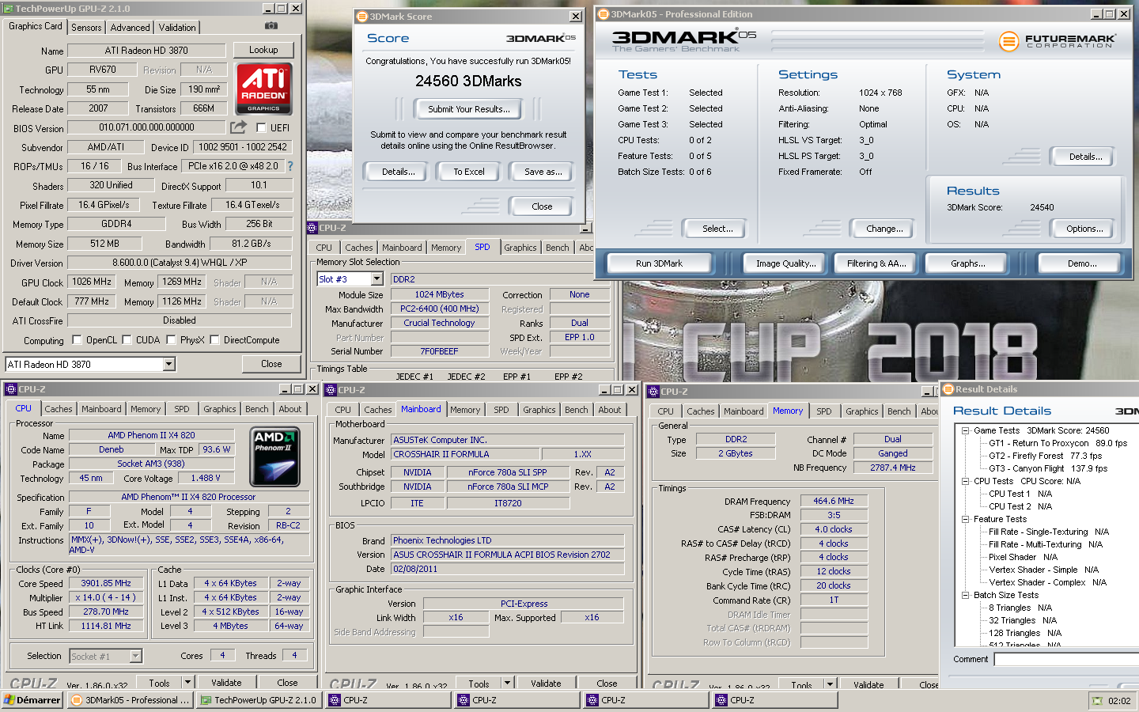Enable the OpenCL checkbox
The image size is (1139, 712).
point(77,340)
